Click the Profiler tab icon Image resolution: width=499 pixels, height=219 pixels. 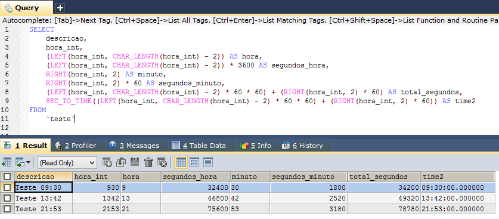tap(59, 146)
